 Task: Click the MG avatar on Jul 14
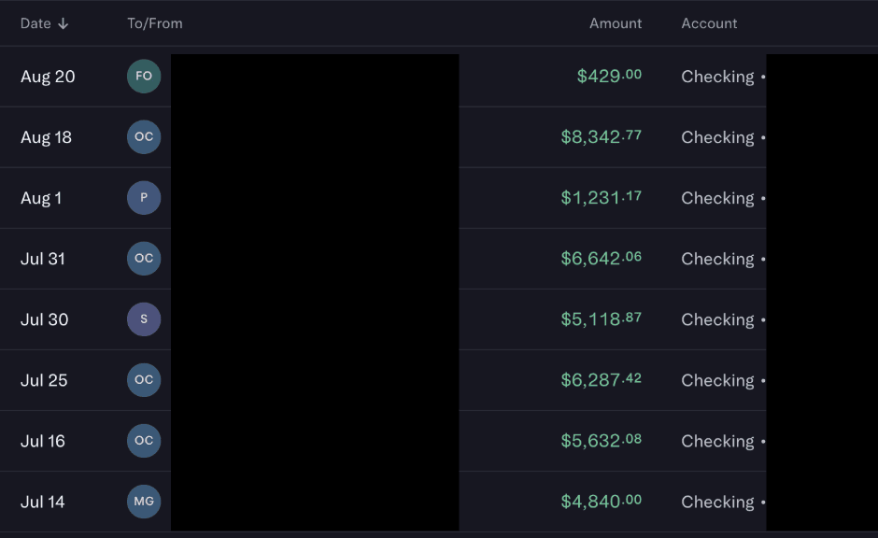pos(144,502)
